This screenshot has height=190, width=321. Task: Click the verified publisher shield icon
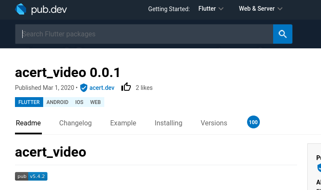[x=83, y=88]
